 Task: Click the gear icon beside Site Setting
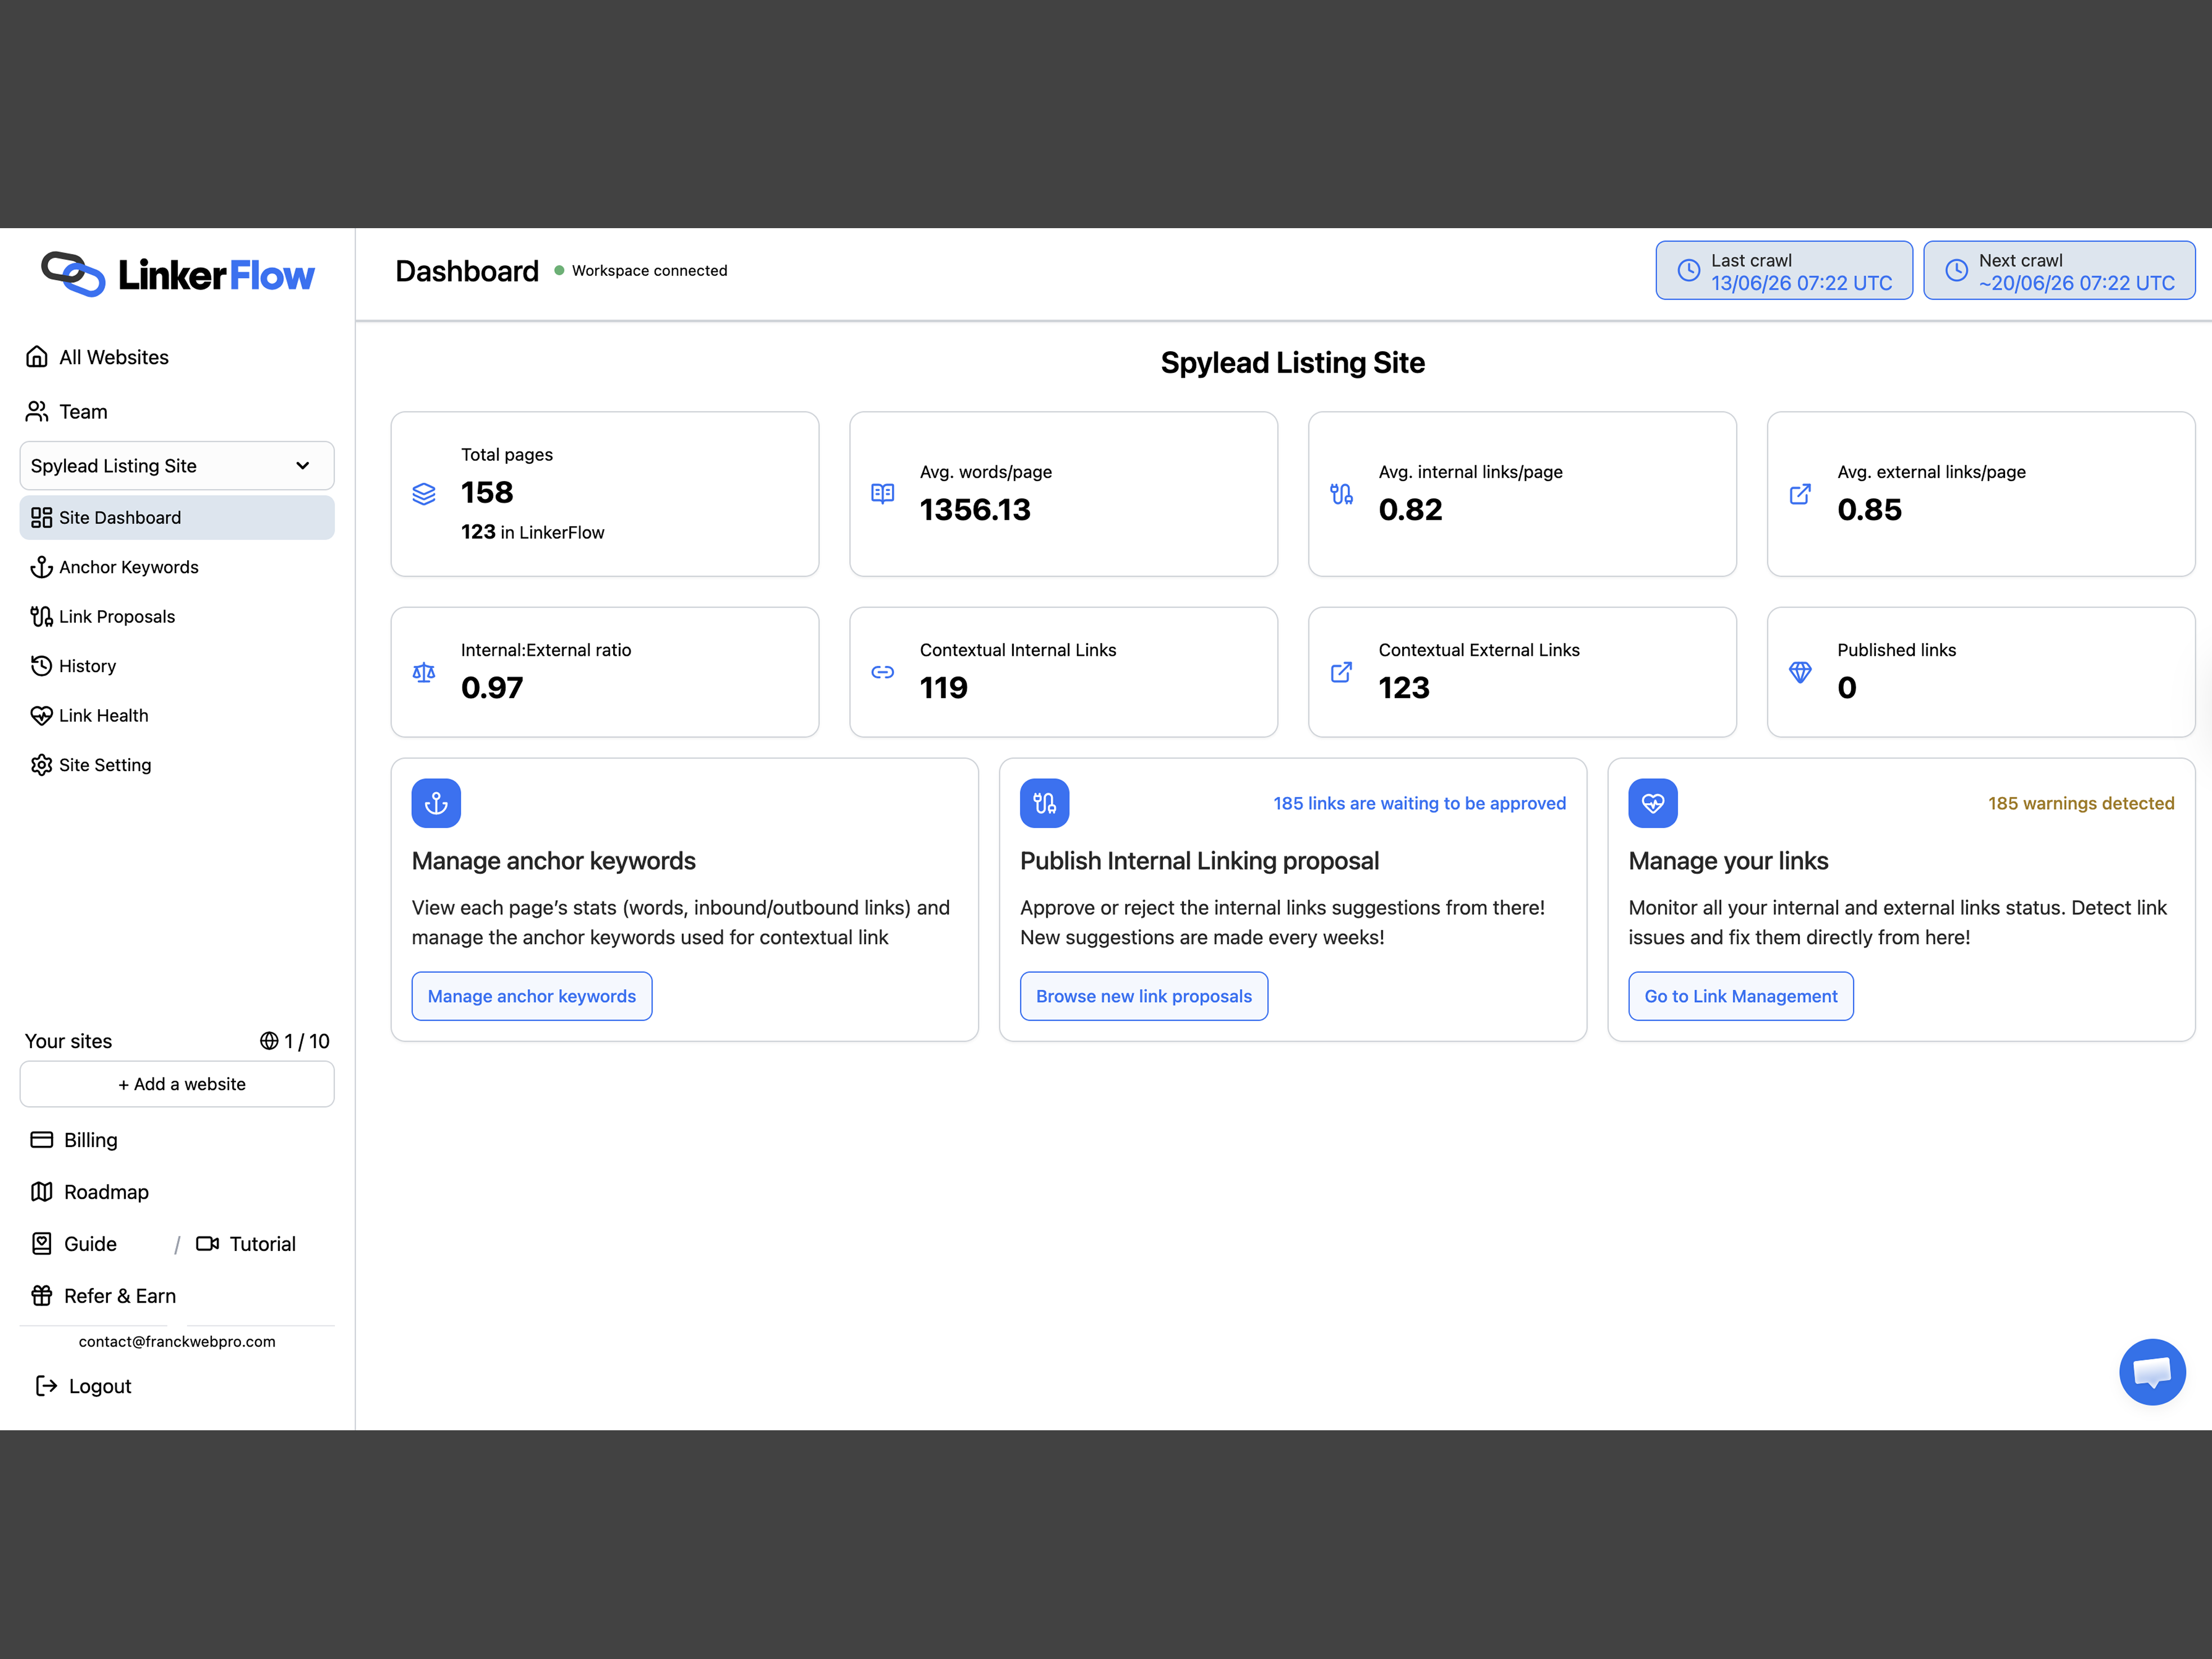[41, 765]
